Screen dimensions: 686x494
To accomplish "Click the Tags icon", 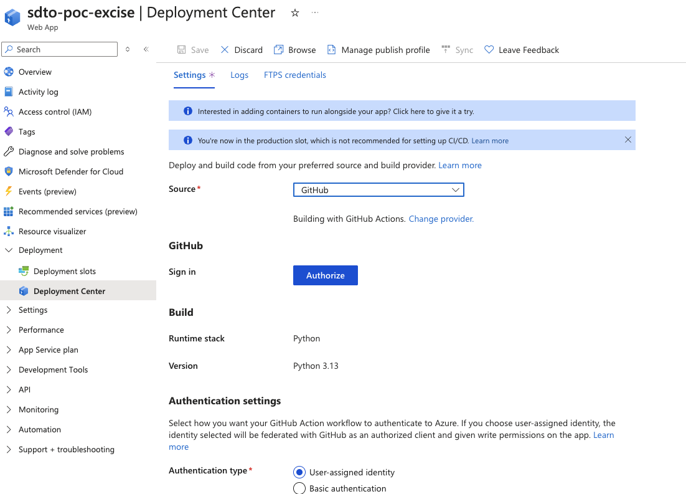I will point(8,131).
